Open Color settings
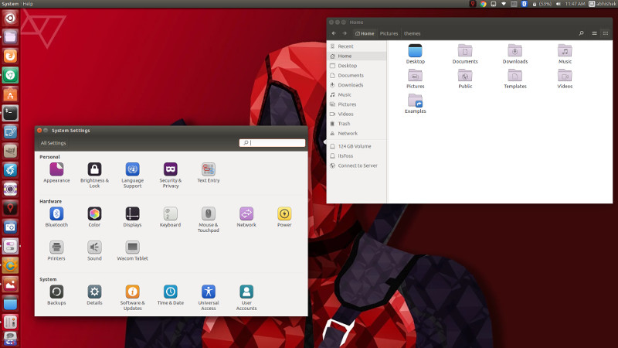 94,217
